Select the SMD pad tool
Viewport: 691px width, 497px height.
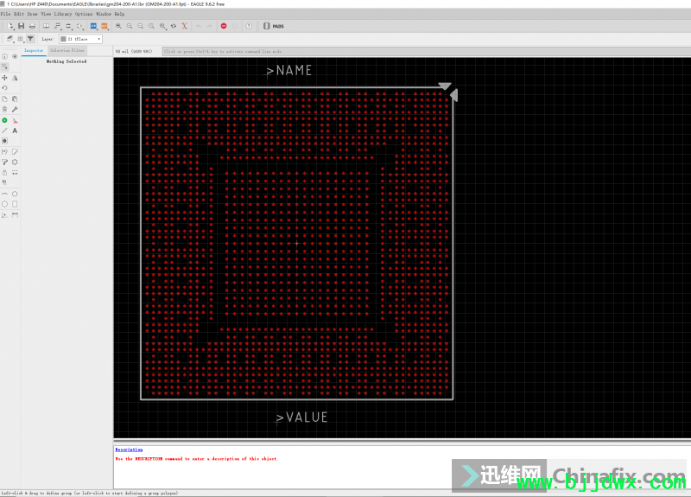point(15,120)
